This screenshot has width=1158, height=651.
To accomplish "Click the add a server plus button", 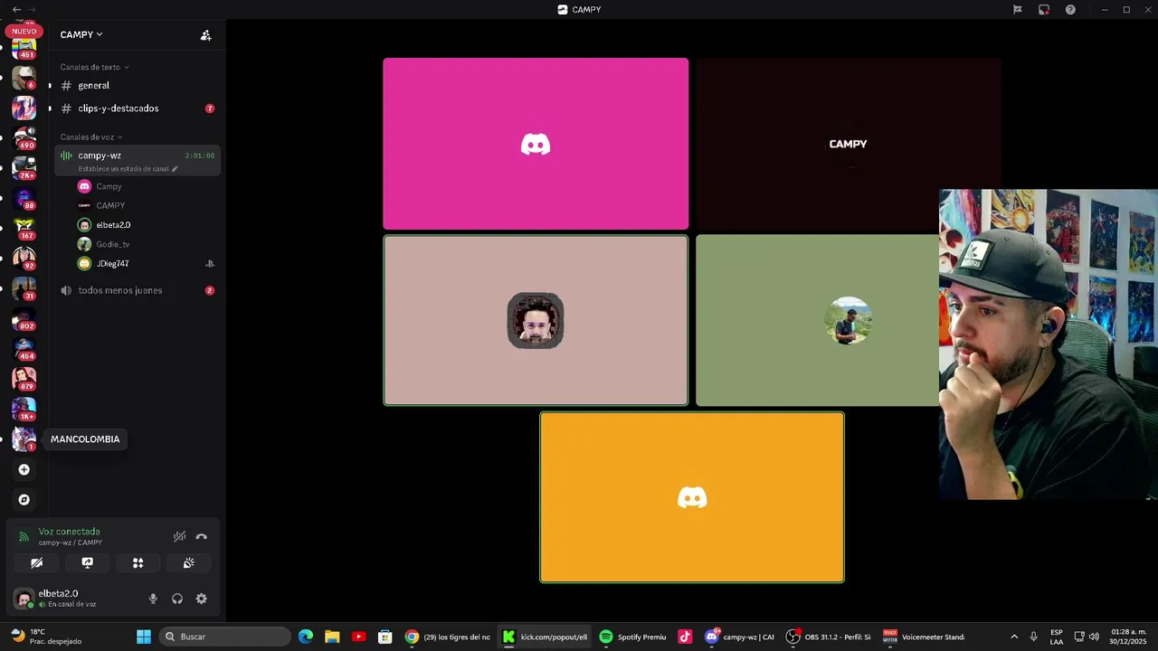I will [x=24, y=469].
